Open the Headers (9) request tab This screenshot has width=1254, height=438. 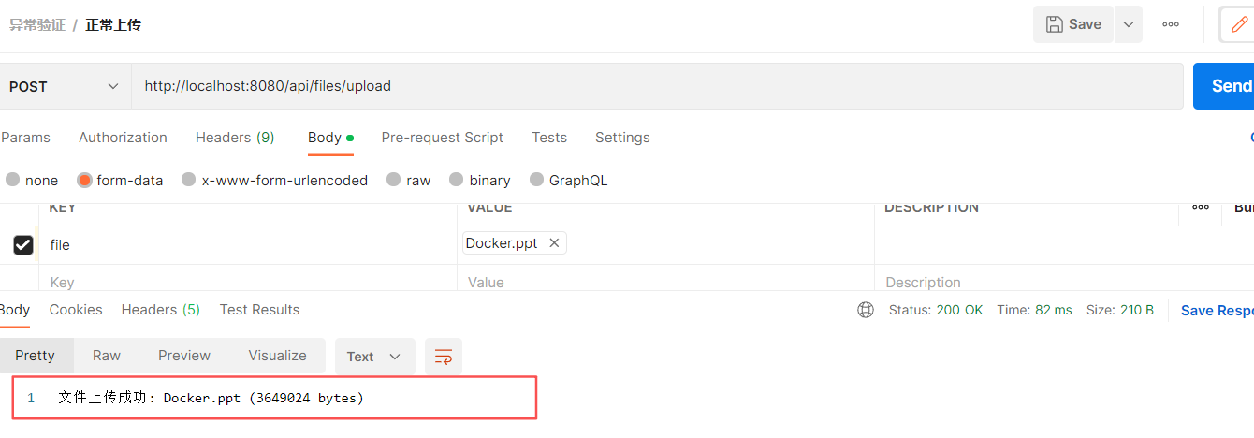coord(235,138)
